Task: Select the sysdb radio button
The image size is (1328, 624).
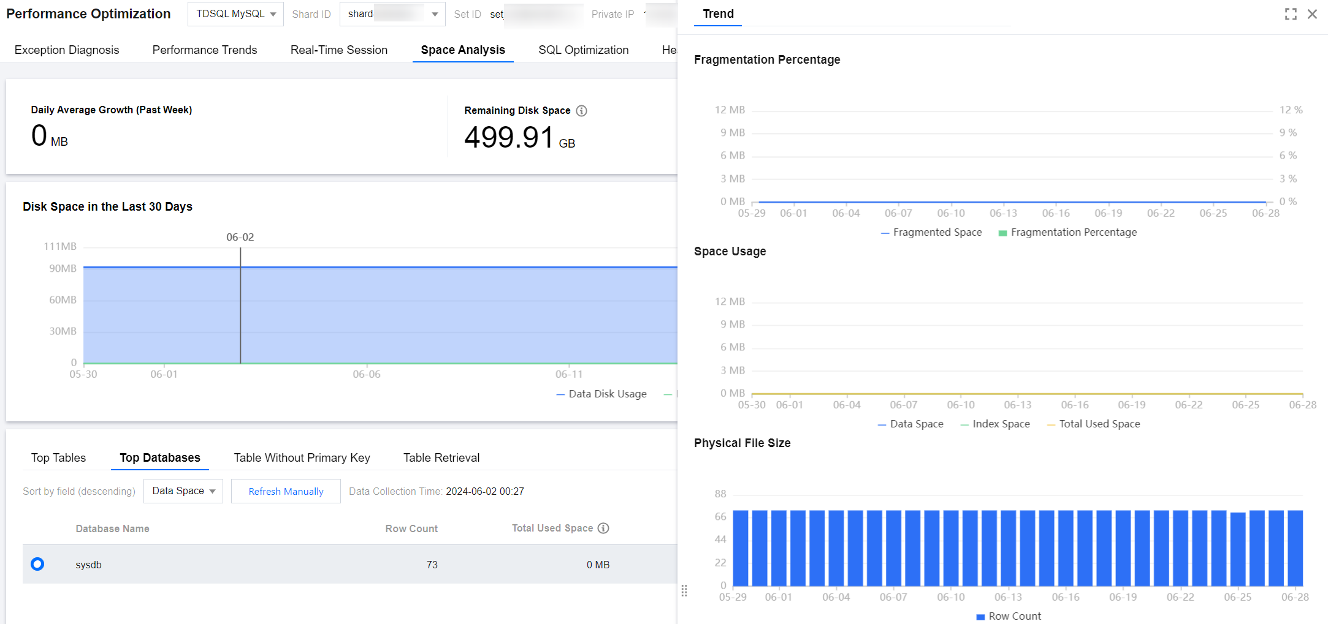Action: coord(37,564)
